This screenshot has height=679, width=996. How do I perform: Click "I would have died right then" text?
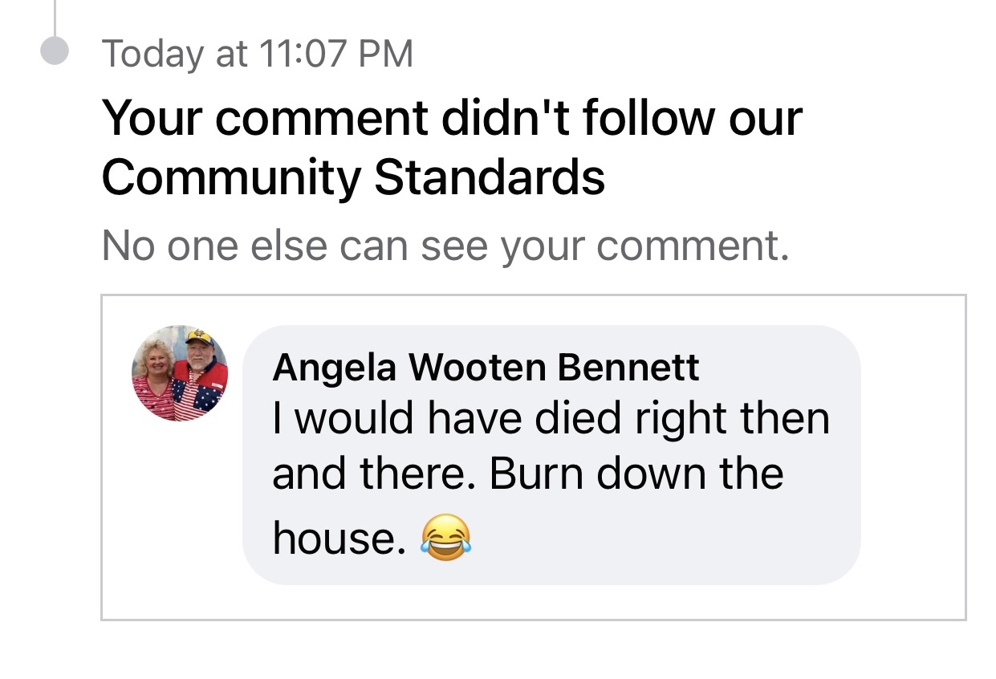550,417
